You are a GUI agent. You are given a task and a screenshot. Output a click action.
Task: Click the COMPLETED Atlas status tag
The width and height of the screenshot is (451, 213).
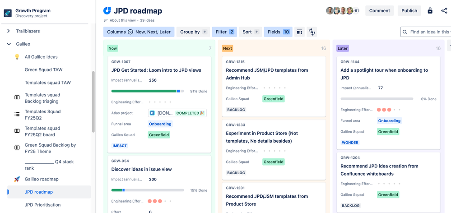click(x=190, y=113)
